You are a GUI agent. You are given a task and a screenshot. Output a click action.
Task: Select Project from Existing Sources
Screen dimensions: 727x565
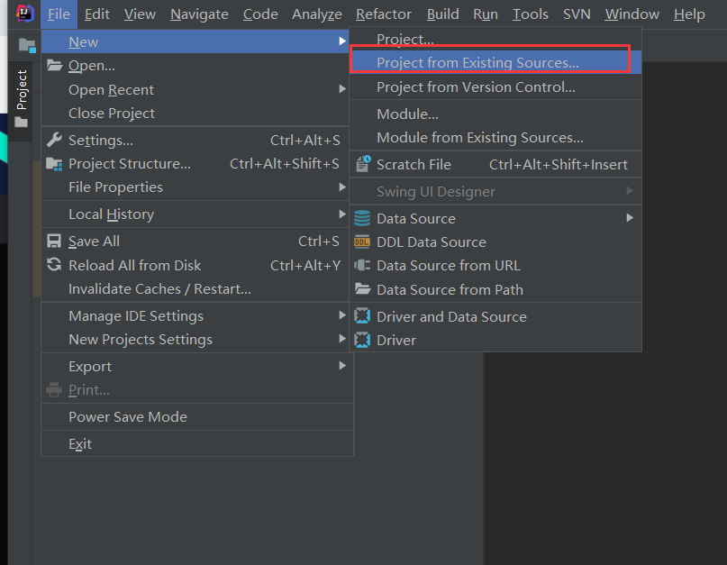click(x=477, y=62)
